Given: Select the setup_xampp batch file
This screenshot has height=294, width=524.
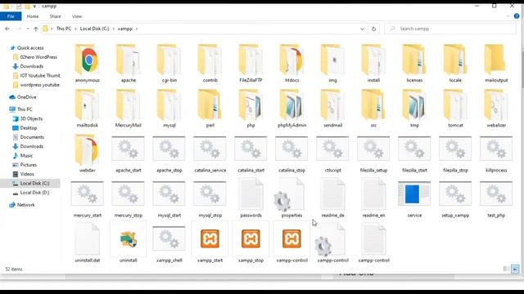Looking at the screenshot, I should [455, 199].
